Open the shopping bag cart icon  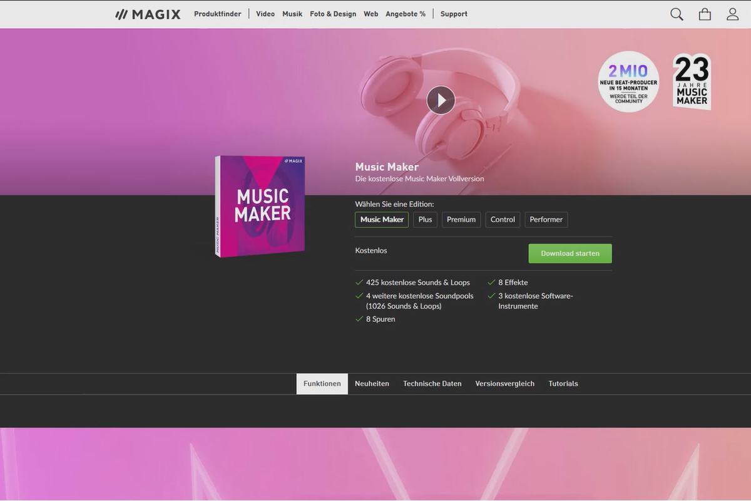pyautogui.click(x=705, y=14)
